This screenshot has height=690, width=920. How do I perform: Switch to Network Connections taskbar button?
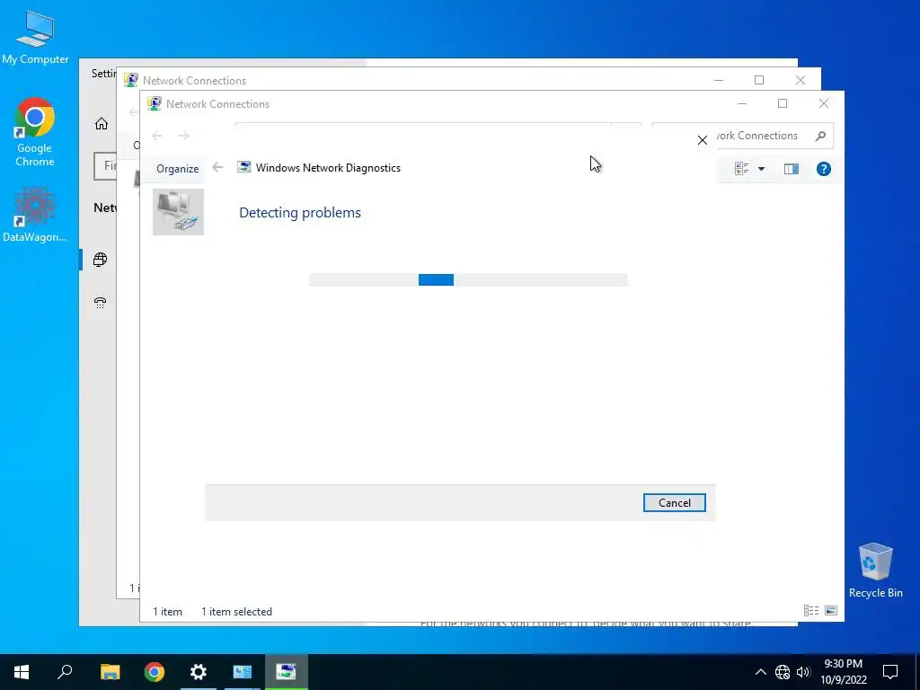click(x=243, y=672)
